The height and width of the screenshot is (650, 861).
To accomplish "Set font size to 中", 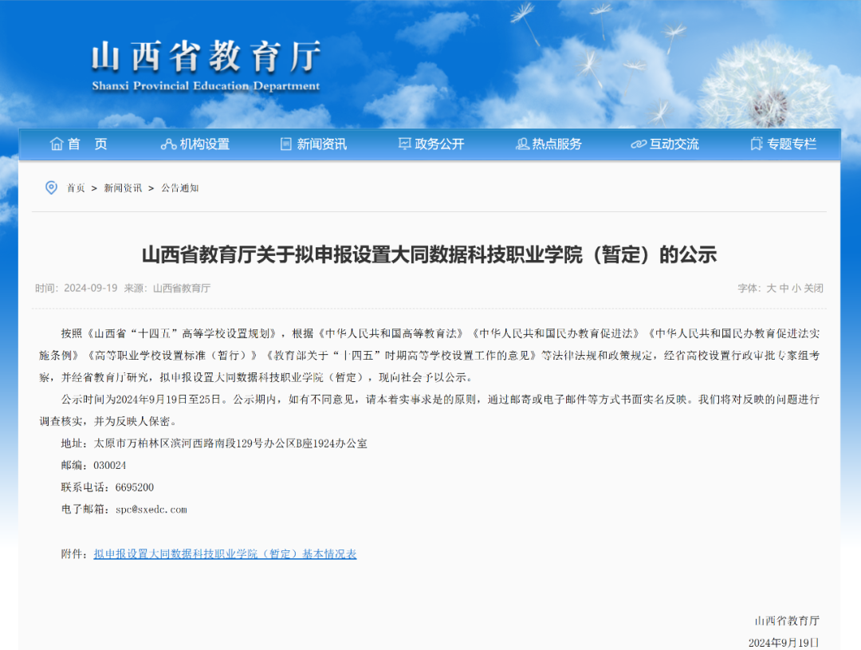I will click(x=784, y=289).
